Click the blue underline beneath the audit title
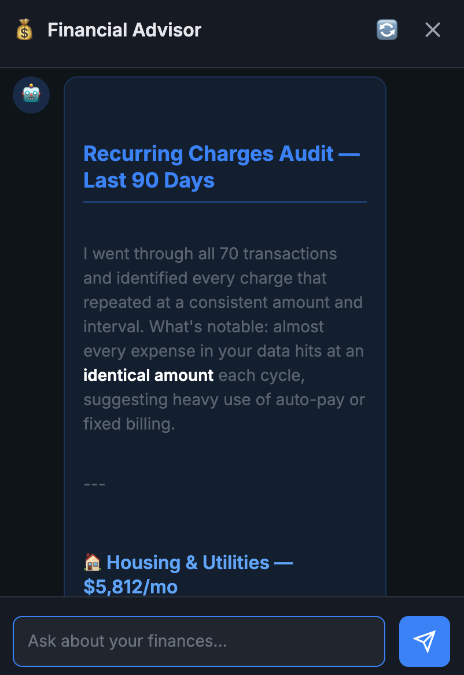The height and width of the screenshot is (675, 464). coord(224,202)
